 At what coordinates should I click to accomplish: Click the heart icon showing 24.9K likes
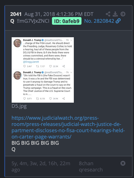pyautogui.click(x=51, y=98)
